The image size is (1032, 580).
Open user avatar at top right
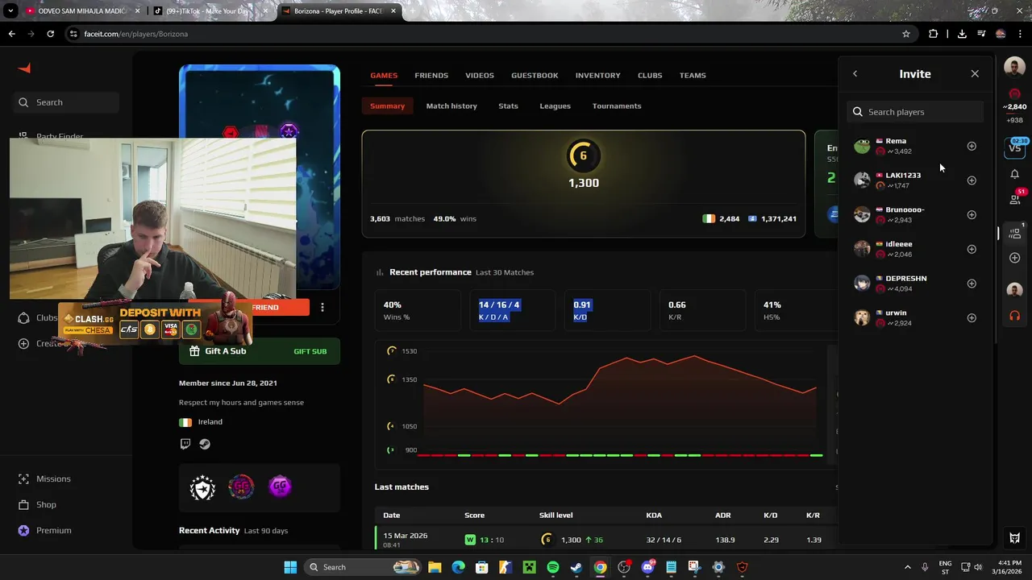click(x=1015, y=68)
